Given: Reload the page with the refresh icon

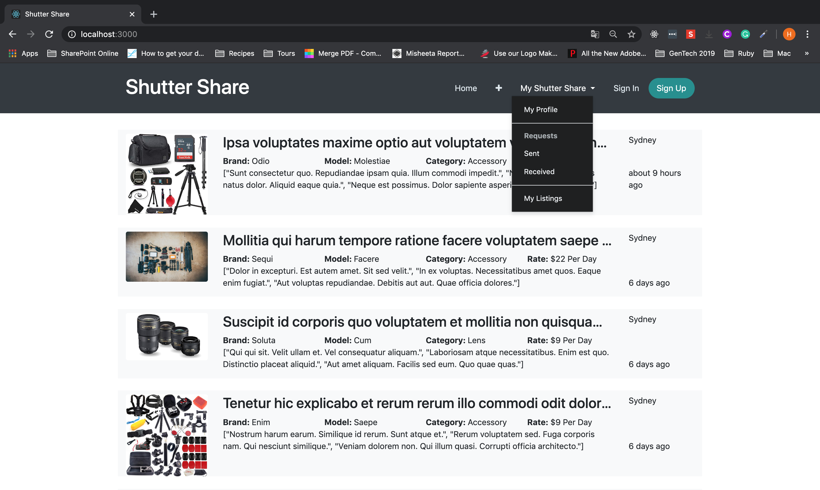Looking at the screenshot, I should (49, 34).
